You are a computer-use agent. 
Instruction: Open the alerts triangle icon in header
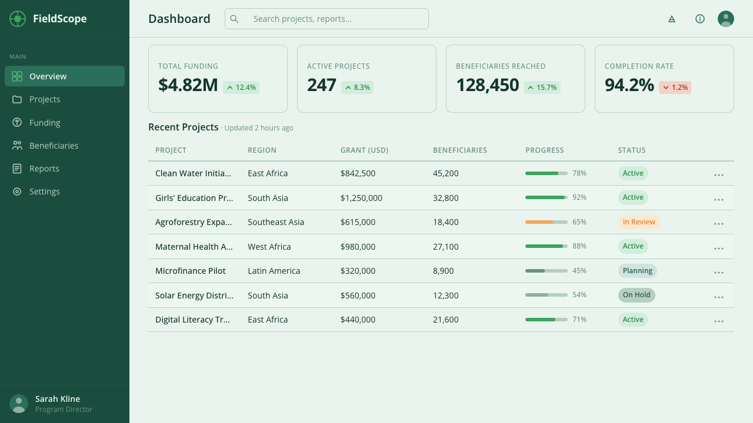point(672,19)
